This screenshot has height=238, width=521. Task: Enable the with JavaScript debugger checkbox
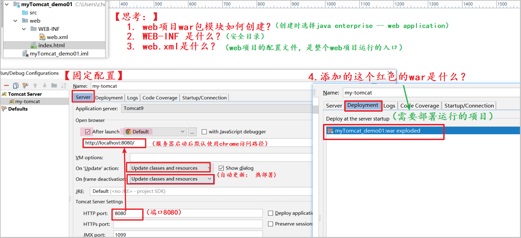(x=204, y=131)
